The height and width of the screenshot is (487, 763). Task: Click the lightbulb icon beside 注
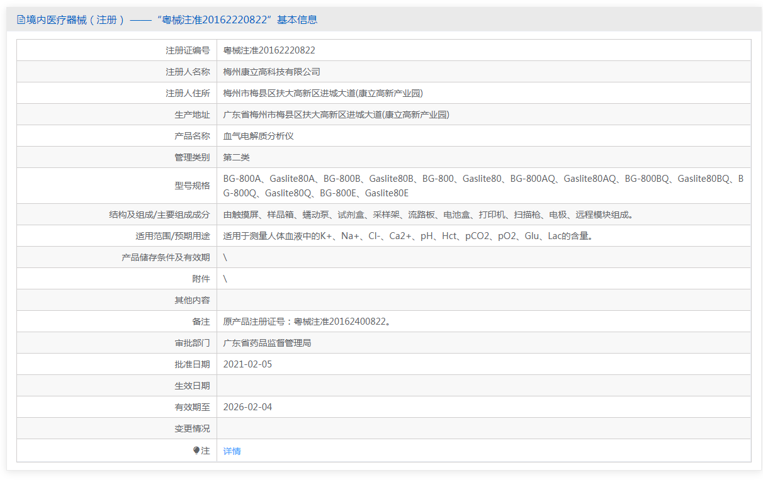coord(196,451)
